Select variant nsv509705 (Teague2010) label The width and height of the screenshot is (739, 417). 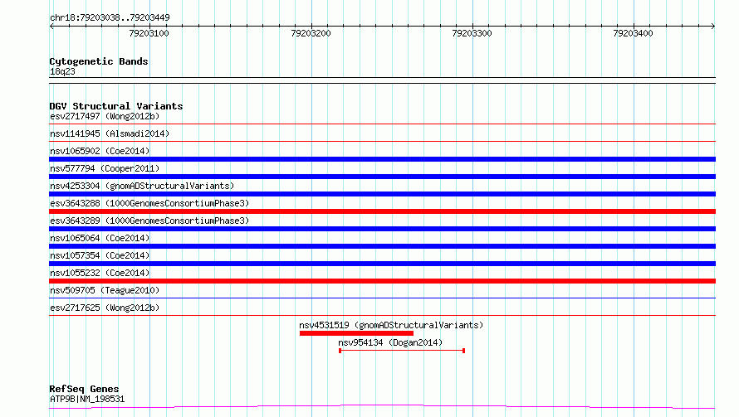[105, 290]
